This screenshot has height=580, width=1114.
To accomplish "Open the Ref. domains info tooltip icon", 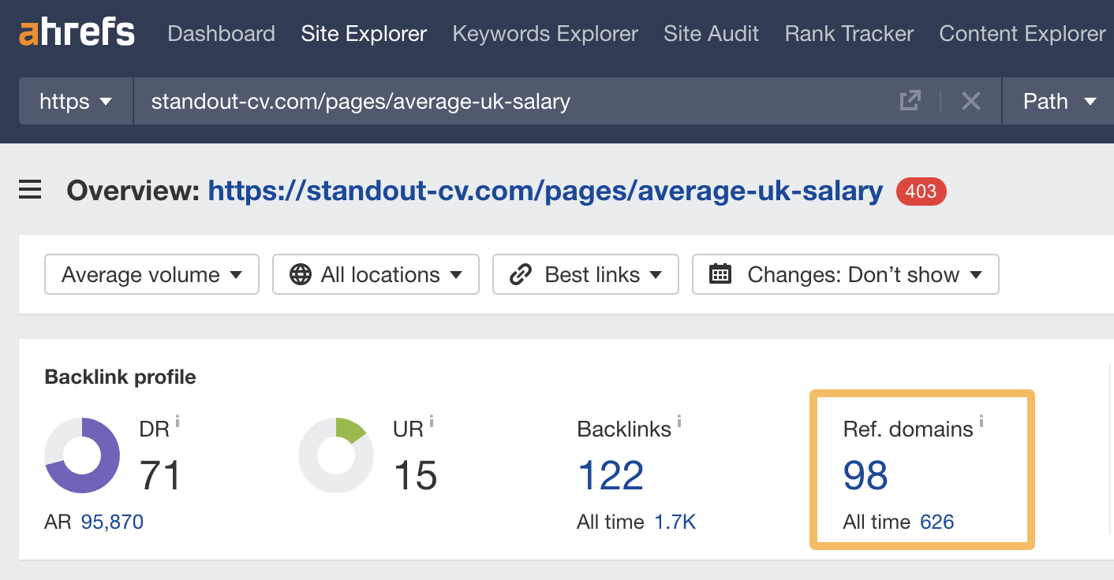I will point(981,421).
